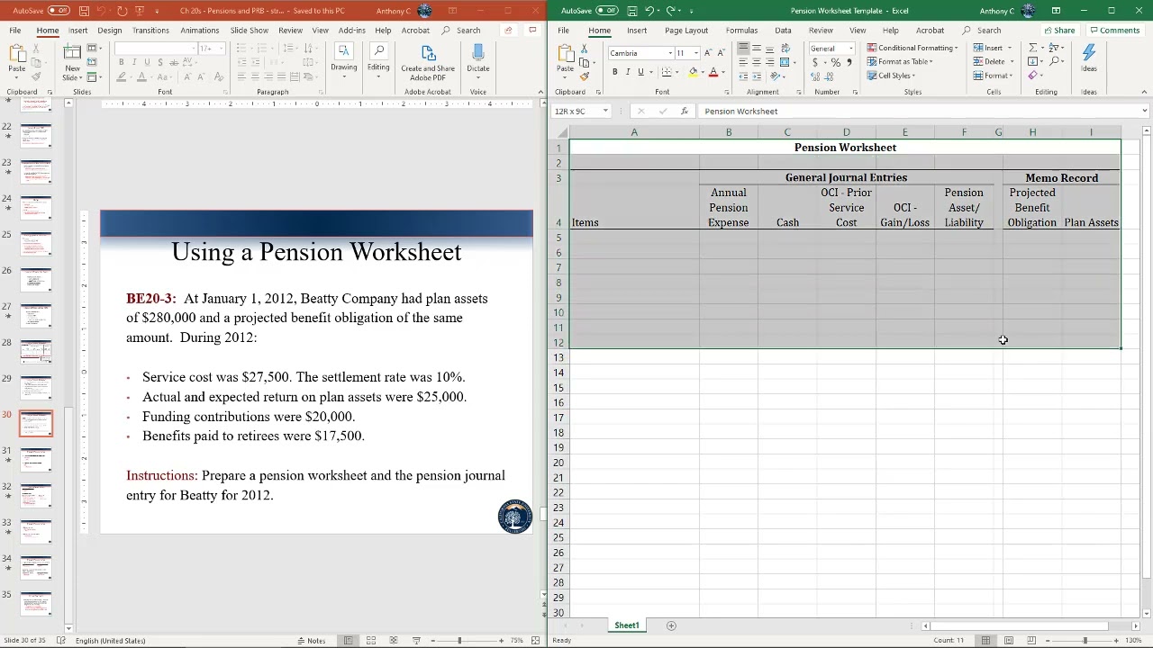
Task: Click the Notes button in PowerPoint's status bar
Action: [312, 641]
